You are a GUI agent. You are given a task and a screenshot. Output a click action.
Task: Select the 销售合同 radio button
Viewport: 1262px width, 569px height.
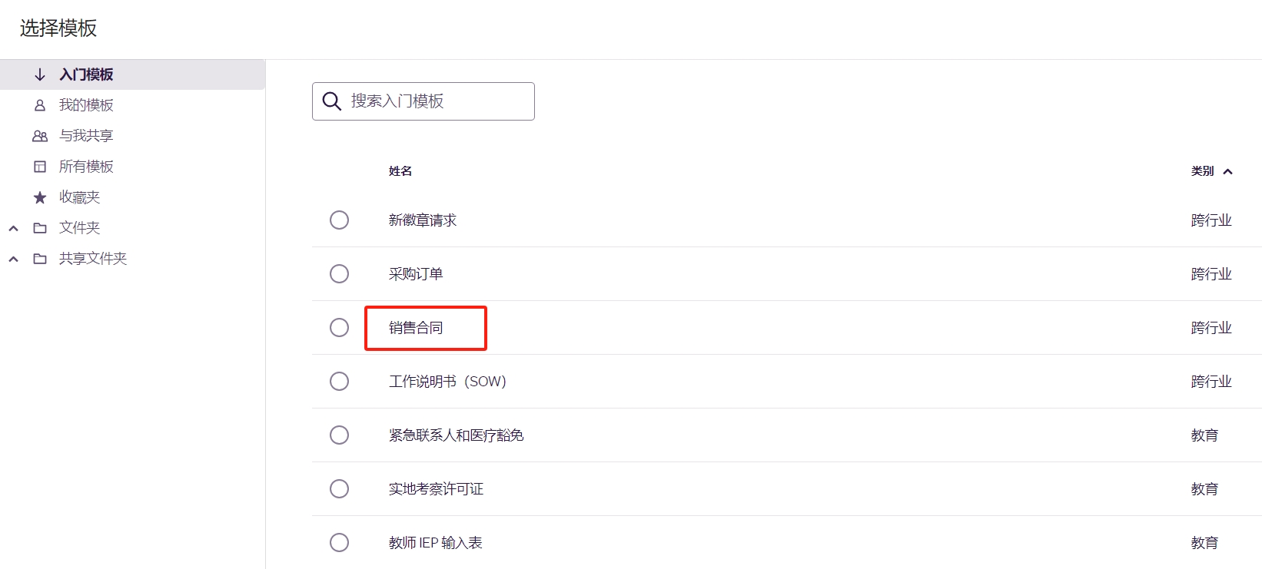[x=339, y=328]
